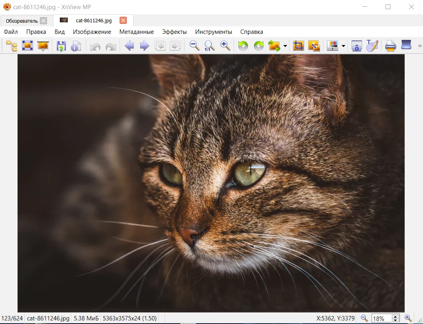Toggle fullscreen view from the toolbar
This screenshot has width=423, height=324.
(27, 46)
